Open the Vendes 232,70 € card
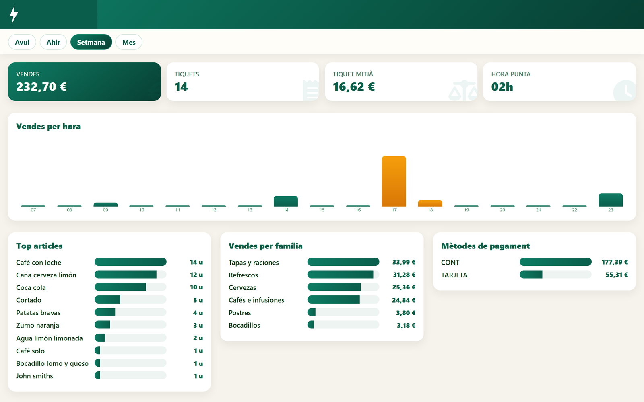Image resolution: width=644 pixels, height=402 pixels. (x=85, y=82)
